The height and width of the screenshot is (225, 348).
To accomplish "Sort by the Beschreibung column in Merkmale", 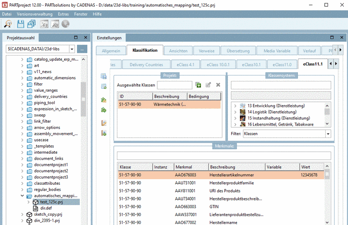I will click(x=237, y=167).
